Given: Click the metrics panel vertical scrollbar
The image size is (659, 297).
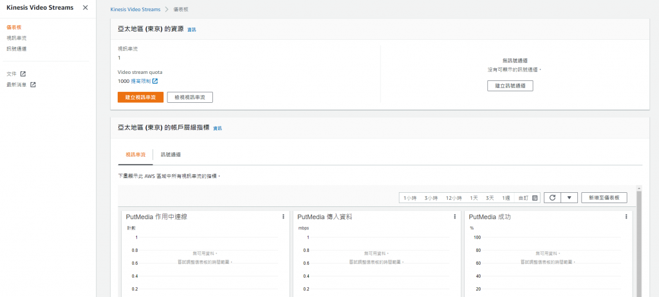Looking at the screenshot, I should (x=639, y=244).
